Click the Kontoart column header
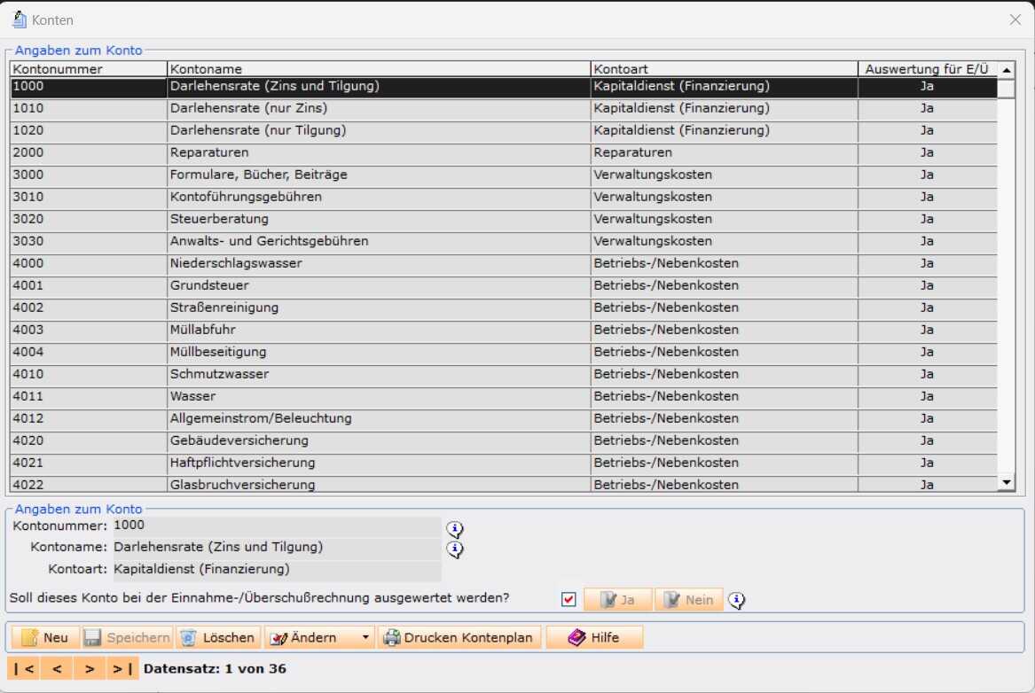This screenshot has height=693, width=1035. [x=724, y=69]
